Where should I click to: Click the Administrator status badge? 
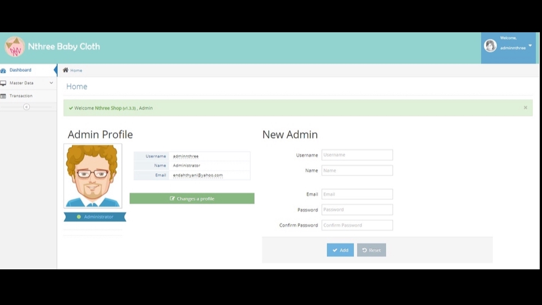[x=94, y=217]
